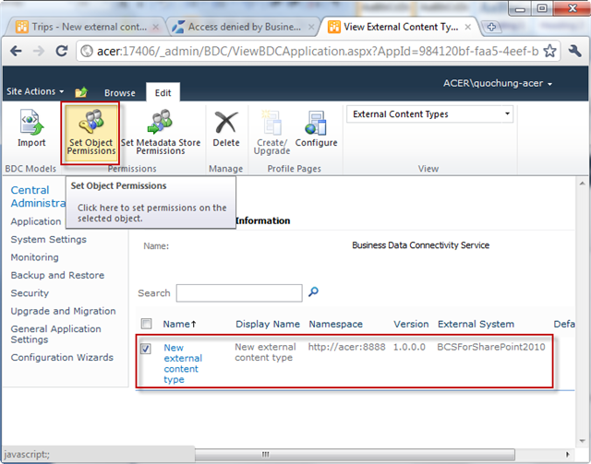This screenshot has height=464, width=591.
Task: Open the Central Administration link
Action: click(x=39, y=196)
